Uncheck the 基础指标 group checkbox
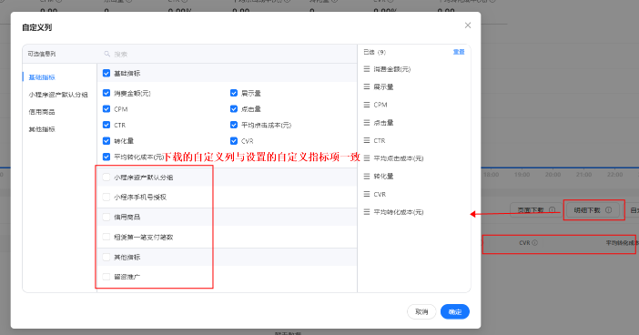 point(106,73)
